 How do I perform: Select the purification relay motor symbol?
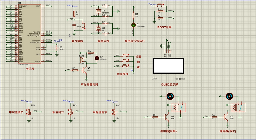pos(230,96)
